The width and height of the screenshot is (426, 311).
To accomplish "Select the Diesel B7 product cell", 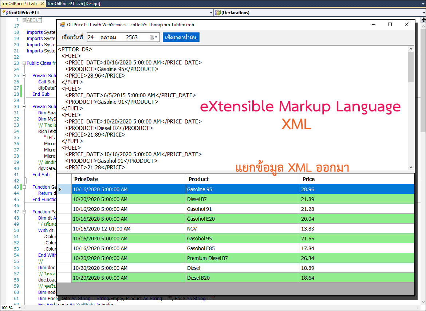I will point(242,199).
